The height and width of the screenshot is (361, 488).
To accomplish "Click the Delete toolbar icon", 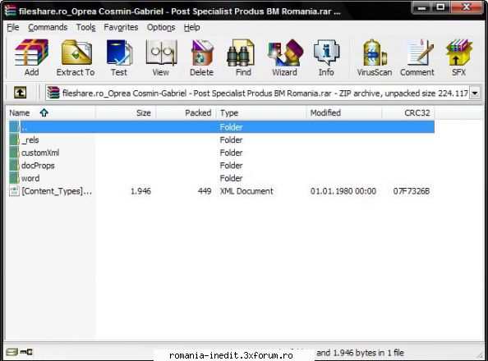I will click(x=201, y=57).
